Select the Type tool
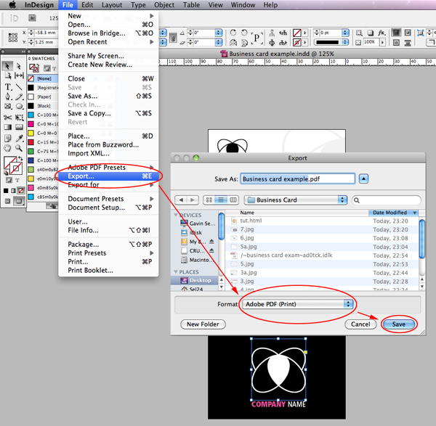The width and height of the screenshot is (436, 426). pos(8,87)
